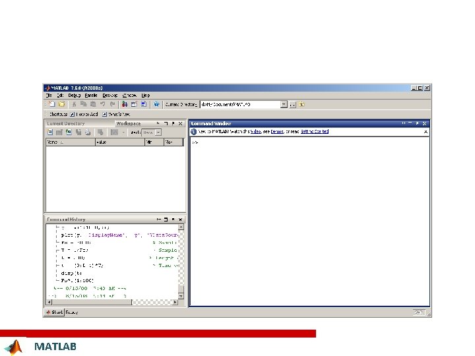
Task: Maximize the Workspace panel
Action: coord(166,123)
